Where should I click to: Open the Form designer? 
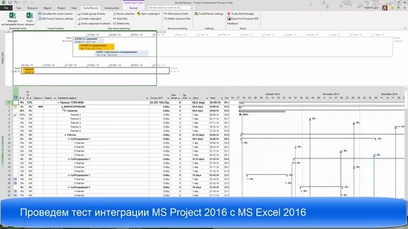(29, 18)
